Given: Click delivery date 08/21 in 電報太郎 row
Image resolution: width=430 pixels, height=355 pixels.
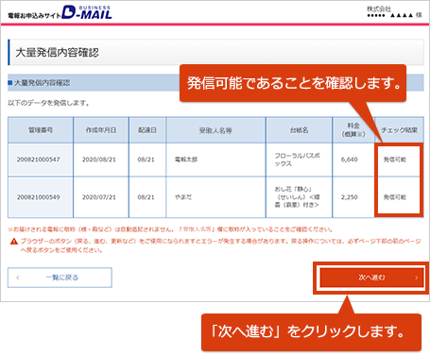Looking at the screenshot, I should click(146, 160).
